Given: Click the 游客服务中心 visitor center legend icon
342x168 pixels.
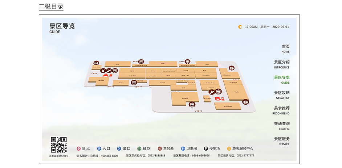Looking at the screenshot, I should (229, 148).
